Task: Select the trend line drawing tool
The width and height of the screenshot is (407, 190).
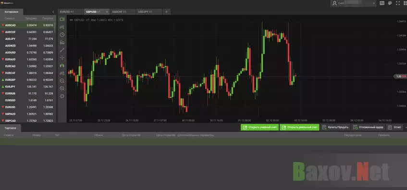Action: coord(62,50)
